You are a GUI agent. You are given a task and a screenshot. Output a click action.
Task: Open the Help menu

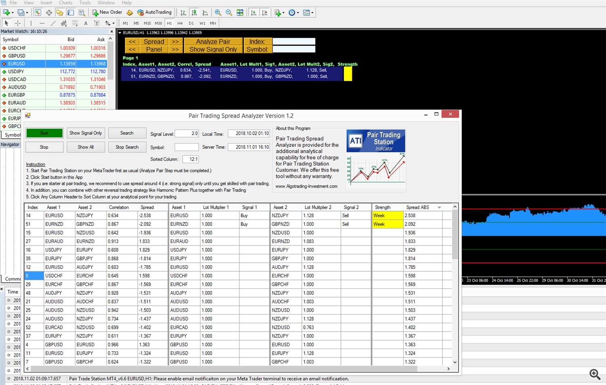(127, 3)
